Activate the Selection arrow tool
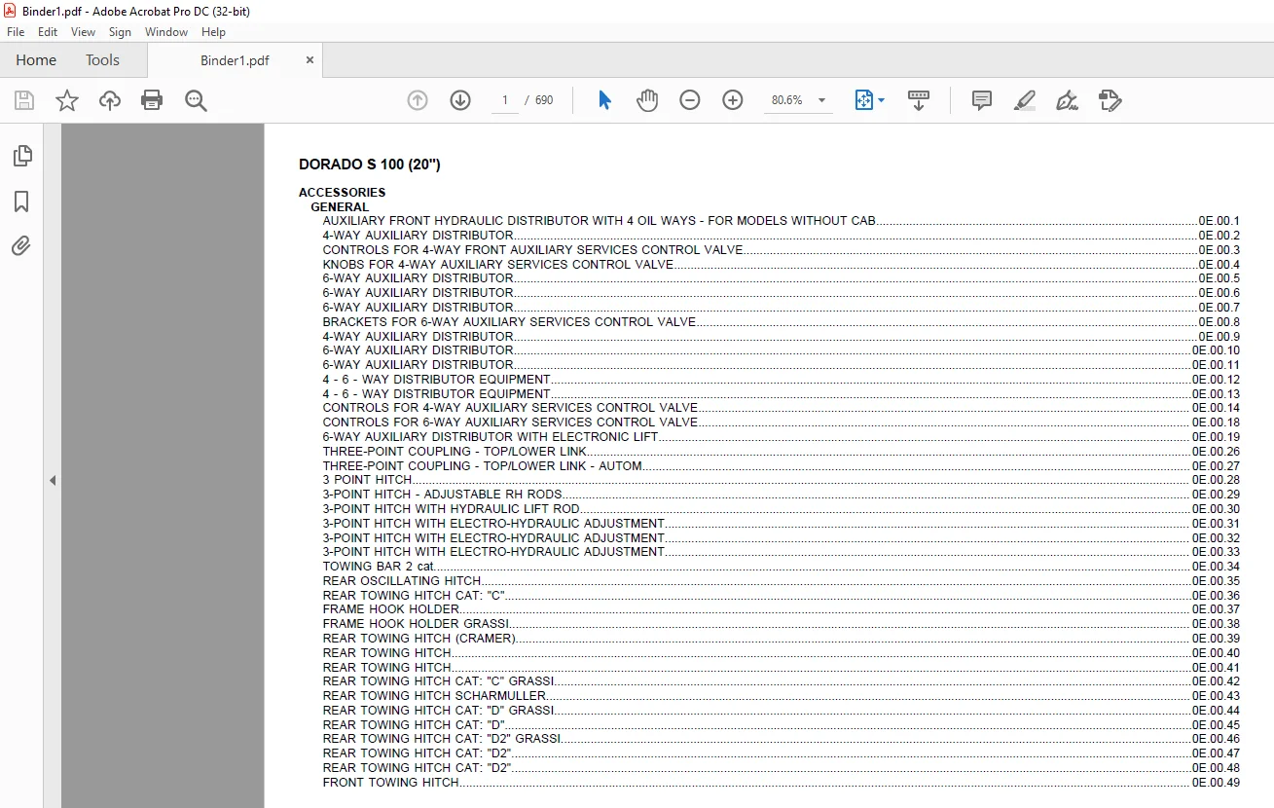 click(x=604, y=100)
